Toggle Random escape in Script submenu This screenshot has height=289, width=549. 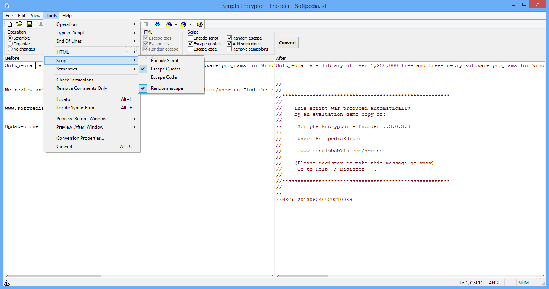pyautogui.click(x=171, y=88)
